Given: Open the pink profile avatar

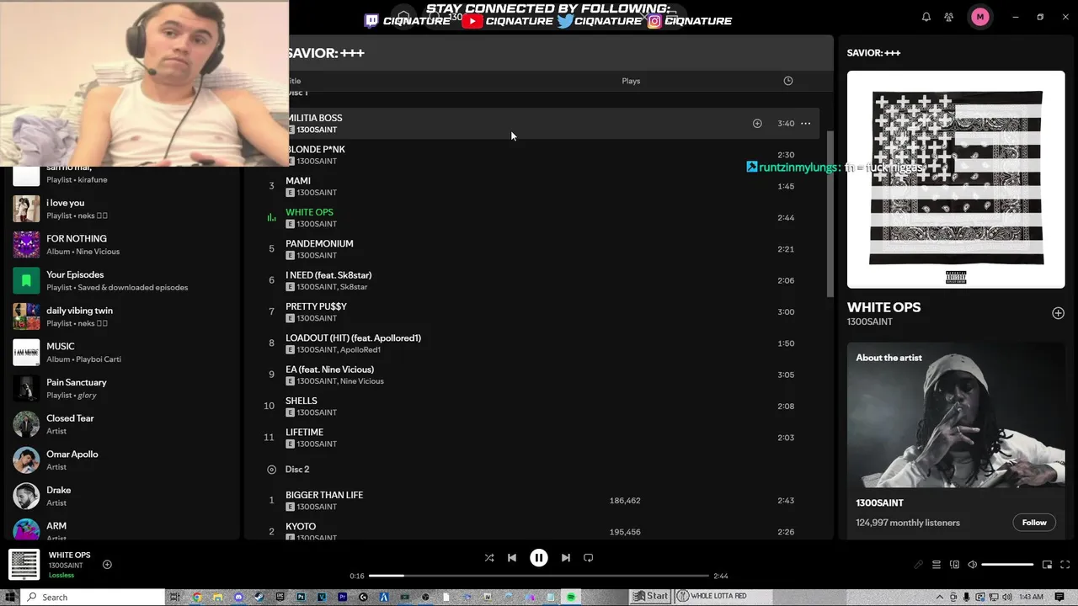Looking at the screenshot, I should [x=979, y=17].
